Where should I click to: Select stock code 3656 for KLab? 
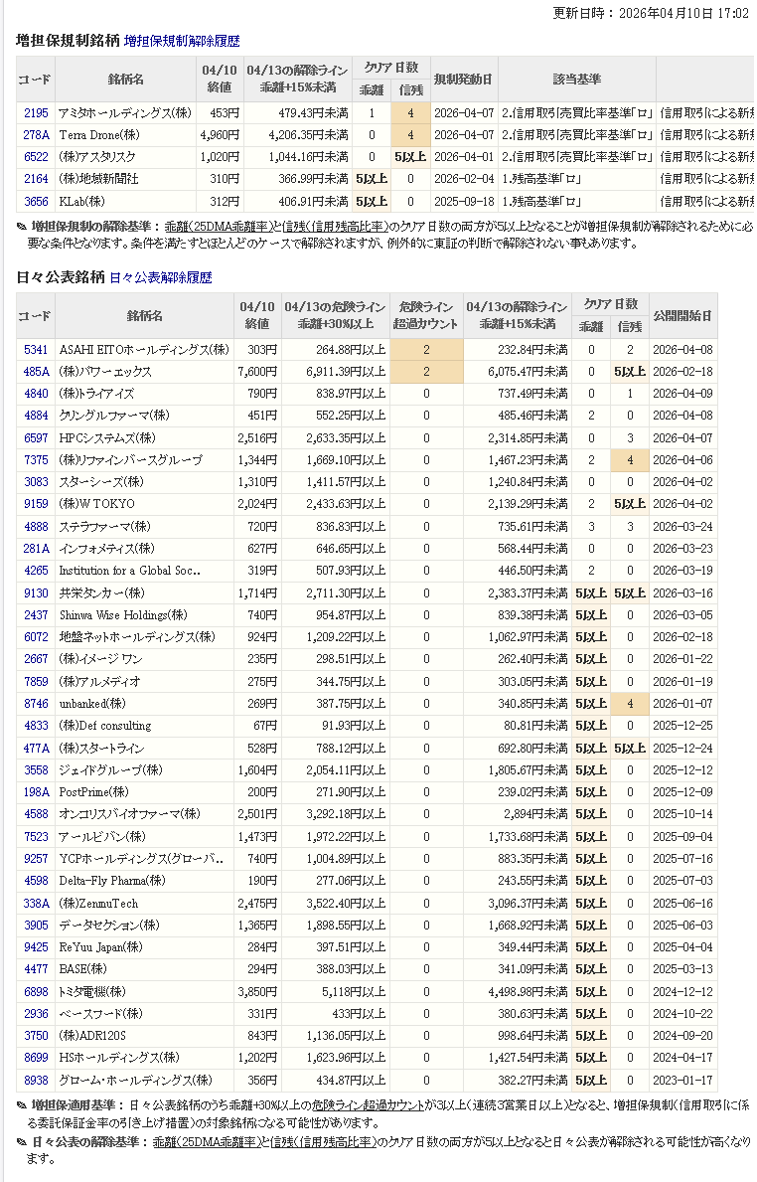coord(36,202)
